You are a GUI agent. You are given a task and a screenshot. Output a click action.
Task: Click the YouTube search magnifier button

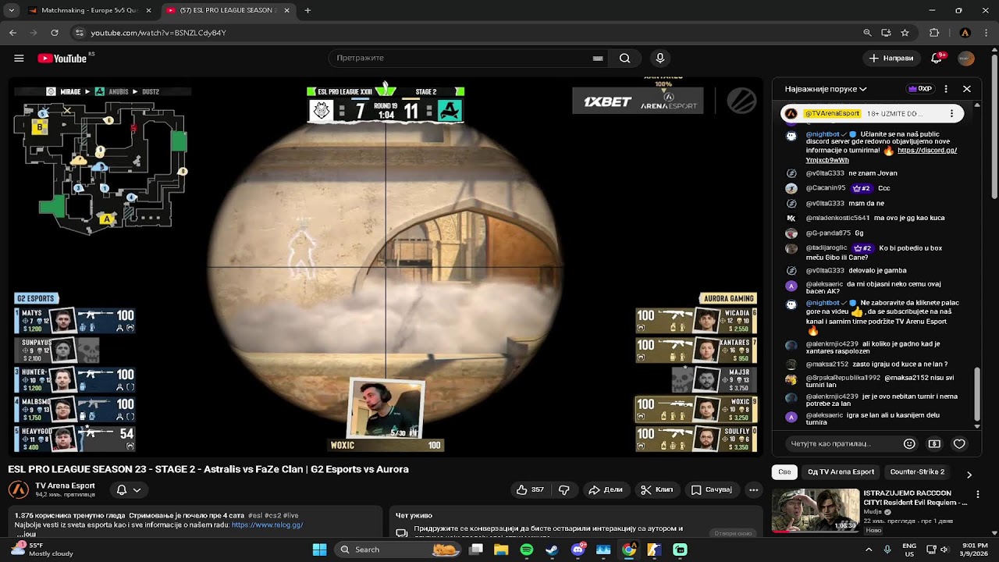click(x=624, y=58)
